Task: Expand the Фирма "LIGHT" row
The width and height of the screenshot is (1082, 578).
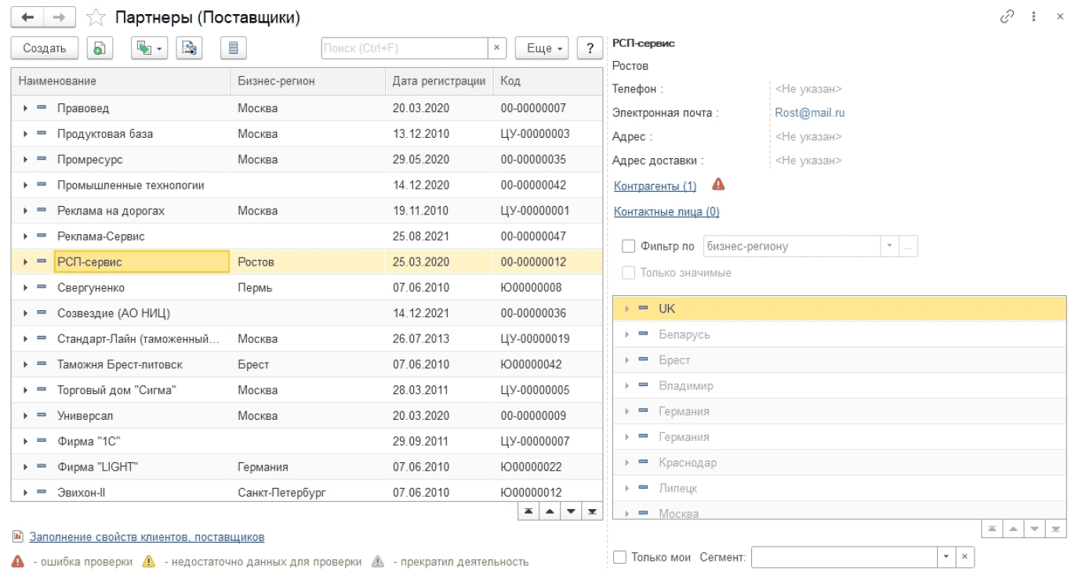Action: click(x=26, y=467)
